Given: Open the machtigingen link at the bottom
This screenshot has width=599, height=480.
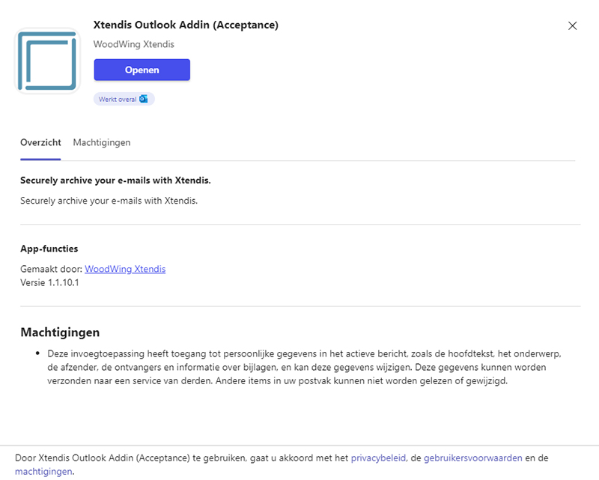Looking at the screenshot, I should tap(43, 472).
